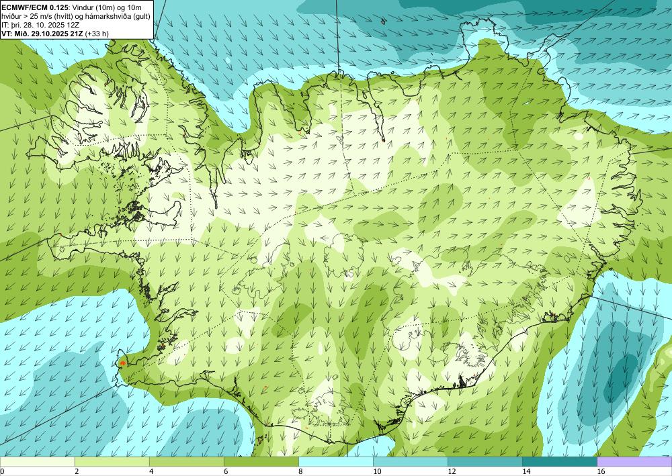Viewport: 672px width, 476px height.
Task: Click the "(+33 h)" forecast offset text
Action: pos(97,34)
